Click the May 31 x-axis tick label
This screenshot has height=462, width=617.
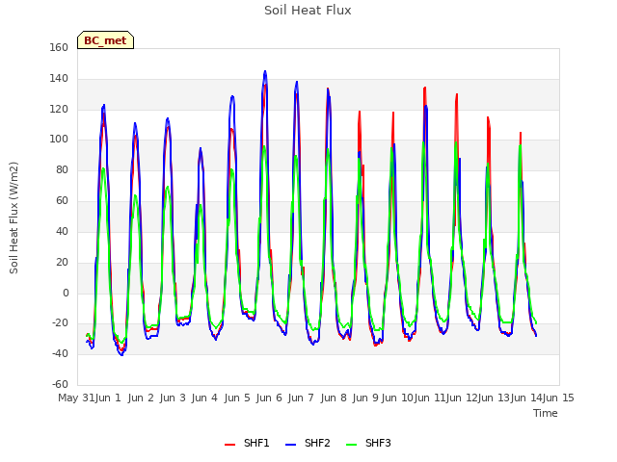coord(76,398)
